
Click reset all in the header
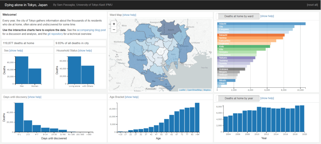click(313, 5)
